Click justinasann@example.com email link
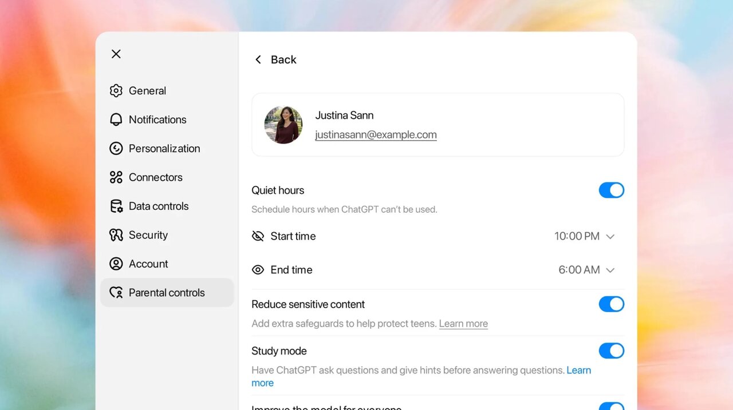This screenshot has width=733, height=410. click(376, 135)
